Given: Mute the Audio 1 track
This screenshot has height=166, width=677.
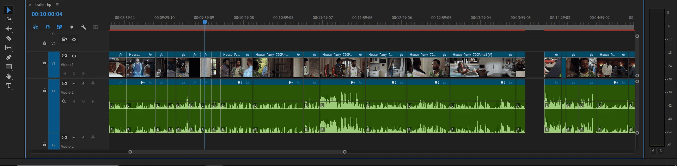Looking at the screenshot, I should tap(74, 84).
